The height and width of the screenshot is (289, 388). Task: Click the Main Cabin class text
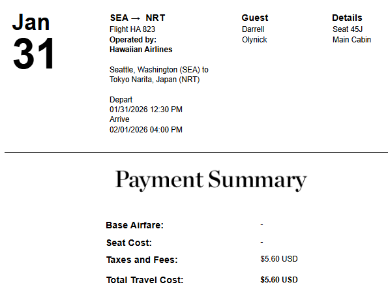(351, 40)
